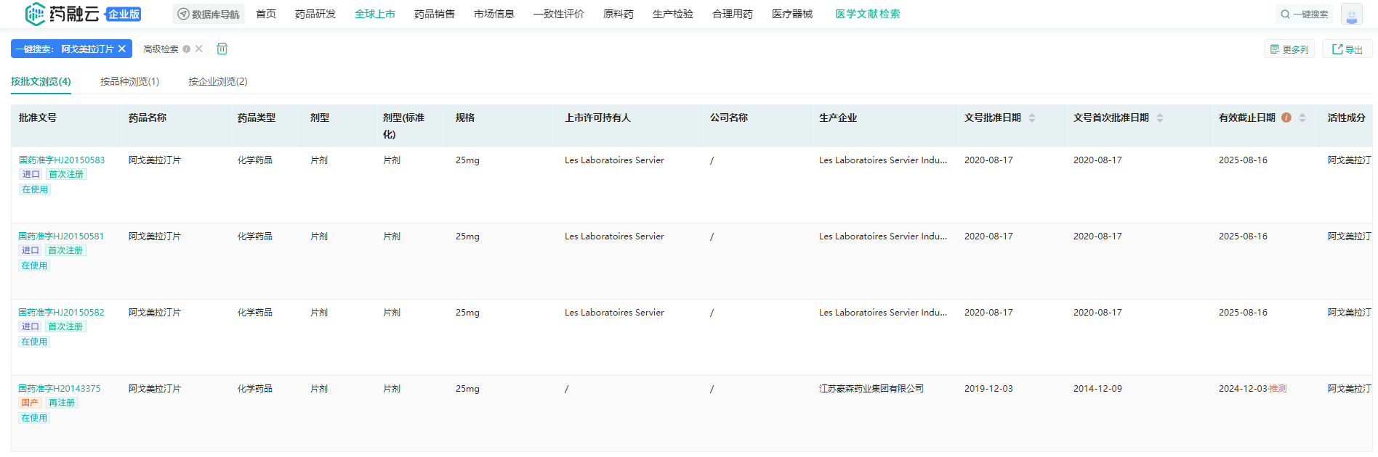Viewport: 1378px width, 457px height.
Task: Click the 规格 column header
Action: pyautogui.click(x=465, y=118)
